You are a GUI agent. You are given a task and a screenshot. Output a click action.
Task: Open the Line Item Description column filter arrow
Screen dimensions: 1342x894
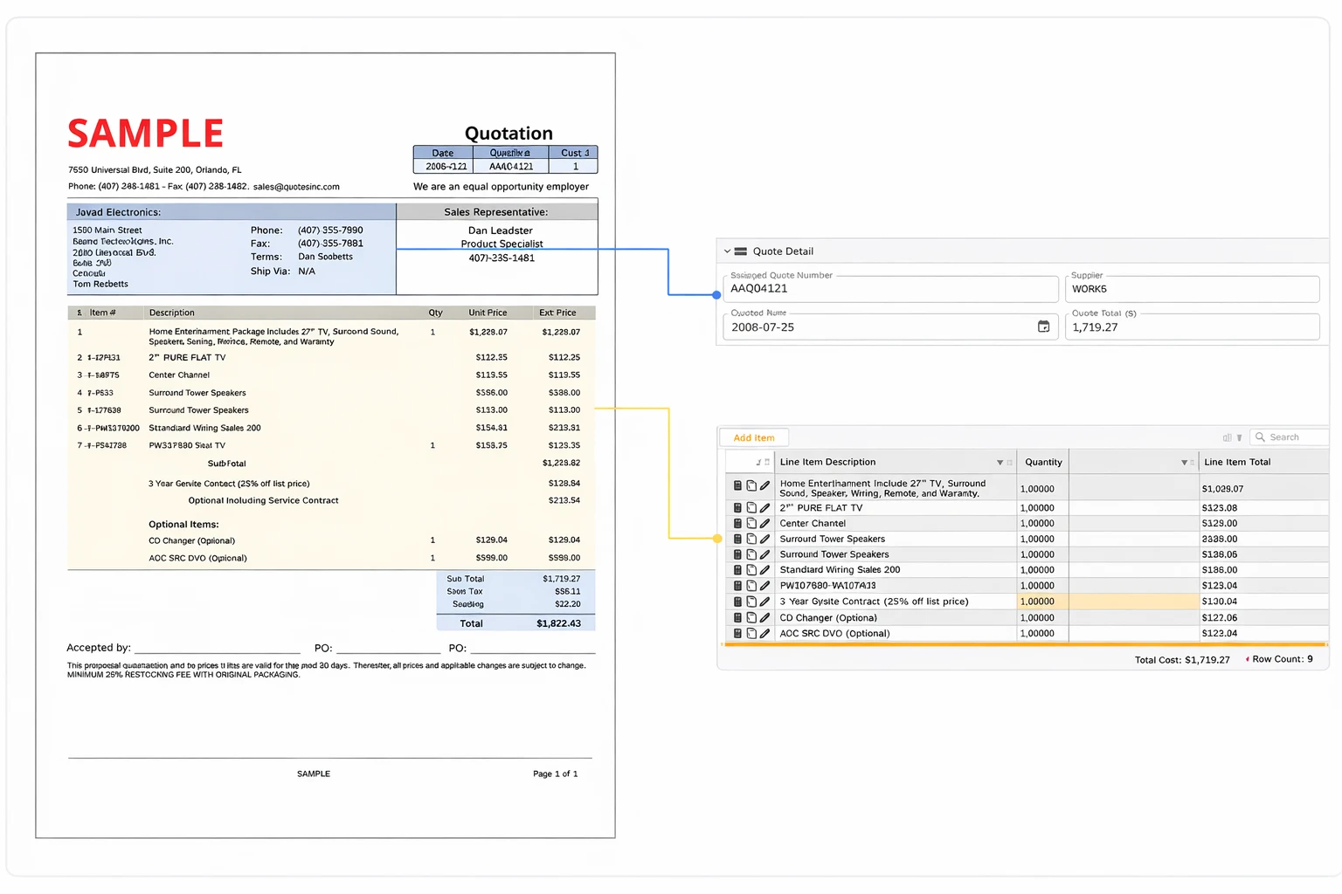coord(1000,463)
